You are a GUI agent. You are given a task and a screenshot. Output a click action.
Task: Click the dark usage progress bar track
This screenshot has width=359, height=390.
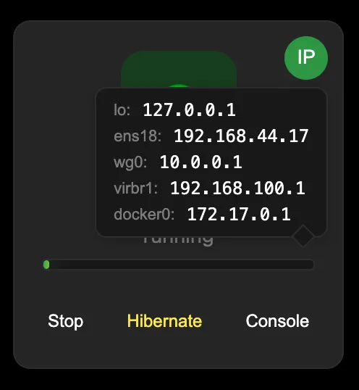click(x=179, y=265)
